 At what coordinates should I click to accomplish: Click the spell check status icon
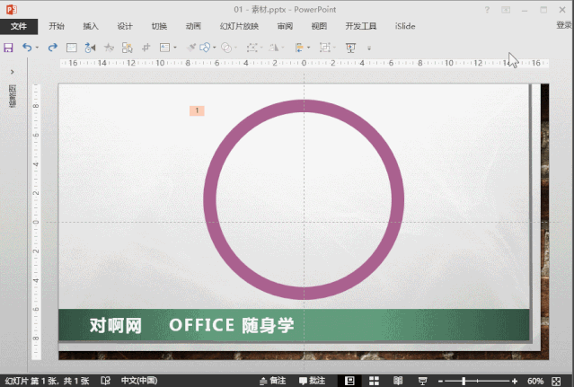pos(106,381)
